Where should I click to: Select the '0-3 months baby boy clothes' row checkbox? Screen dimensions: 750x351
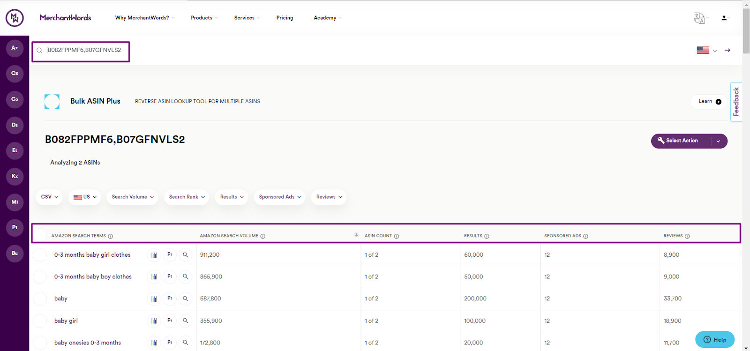[40, 277]
